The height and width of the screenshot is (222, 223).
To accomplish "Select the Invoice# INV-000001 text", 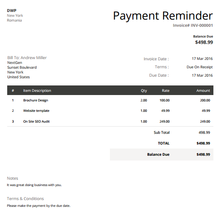I will 193,26.
